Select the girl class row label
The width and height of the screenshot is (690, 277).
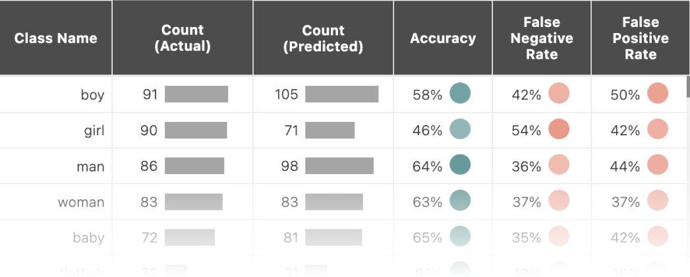[x=94, y=131]
